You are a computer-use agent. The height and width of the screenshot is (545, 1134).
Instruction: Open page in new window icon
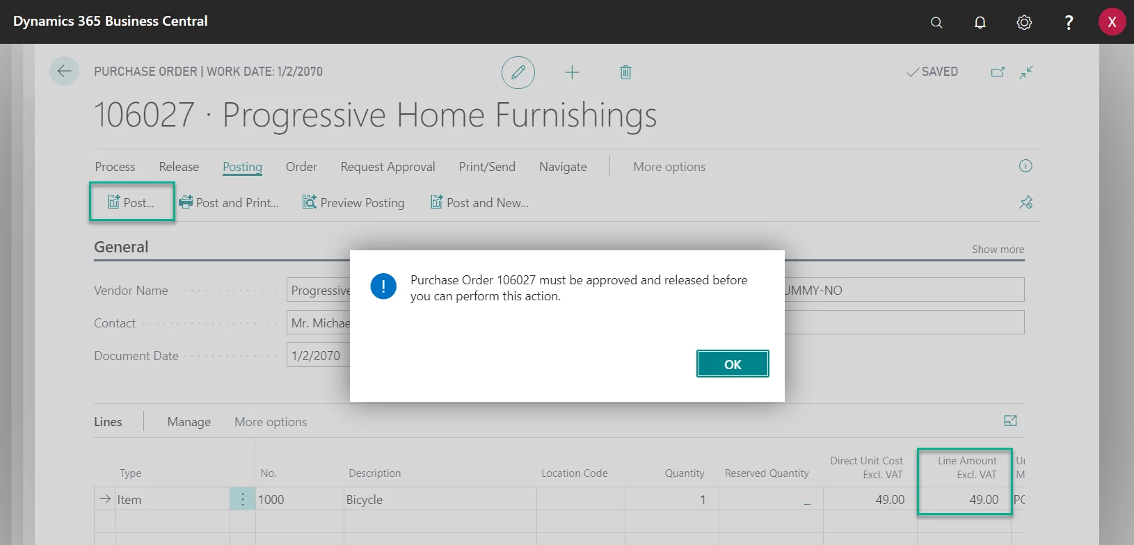coord(998,72)
